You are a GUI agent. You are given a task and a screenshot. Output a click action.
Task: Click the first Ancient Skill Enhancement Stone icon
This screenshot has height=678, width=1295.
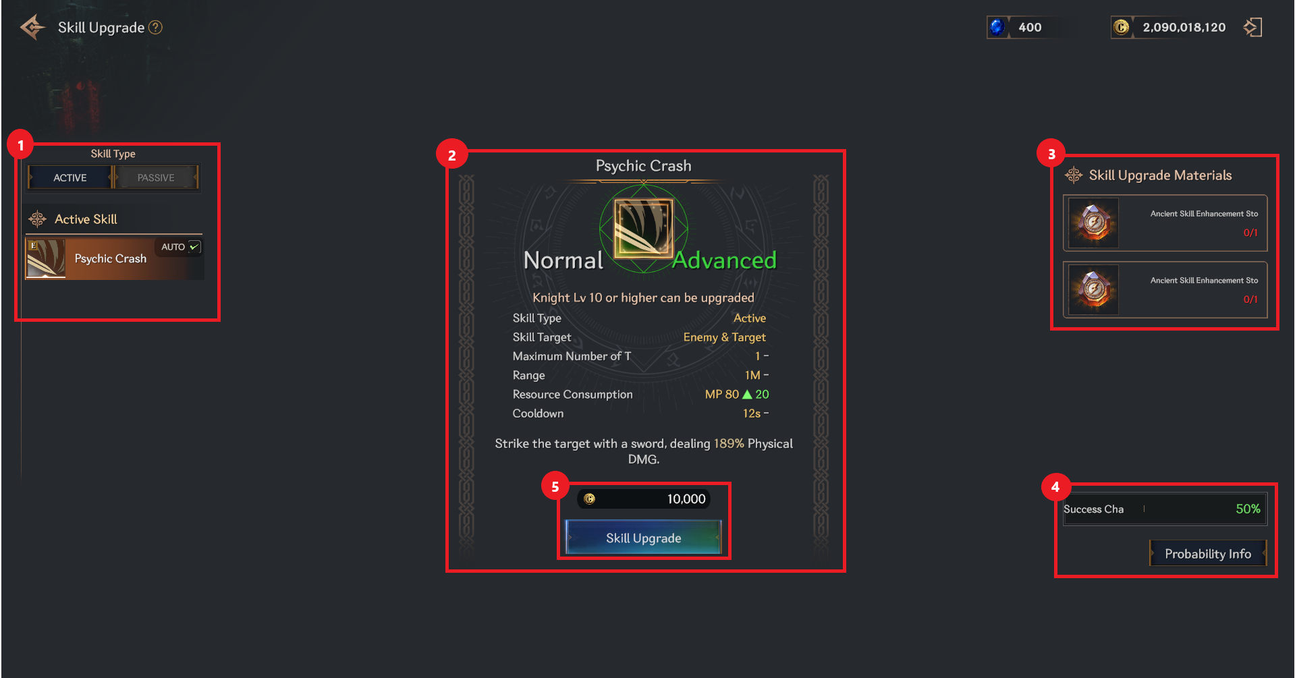coord(1094,223)
